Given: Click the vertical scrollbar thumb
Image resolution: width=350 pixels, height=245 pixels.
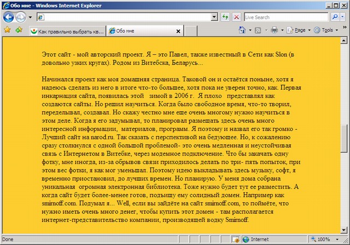Looking at the screenshot, I should (343, 138).
